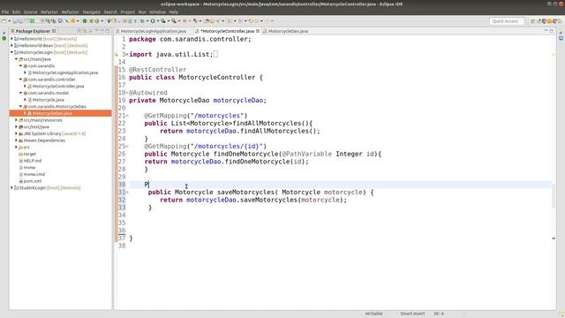Screen dimensions: 565x318
Task: Click the top icon in right trim bar
Action: pos(561,32)
